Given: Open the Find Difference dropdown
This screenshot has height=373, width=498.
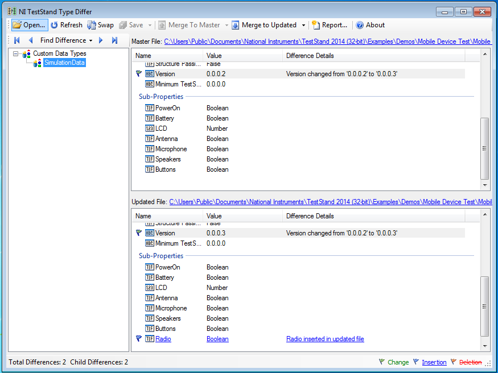Looking at the screenshot, I should [67, 40].
